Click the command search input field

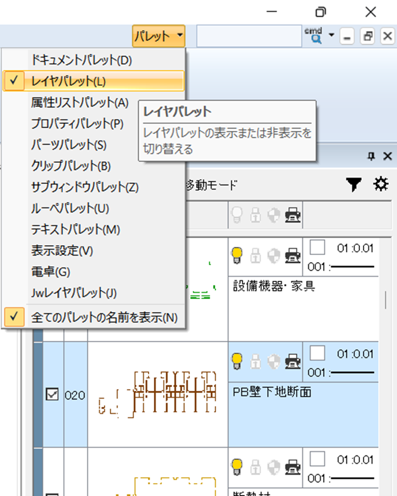pos(248,36)
